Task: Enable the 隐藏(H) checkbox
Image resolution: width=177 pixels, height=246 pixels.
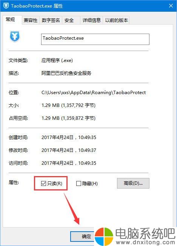Action: [x=78, y=183]
